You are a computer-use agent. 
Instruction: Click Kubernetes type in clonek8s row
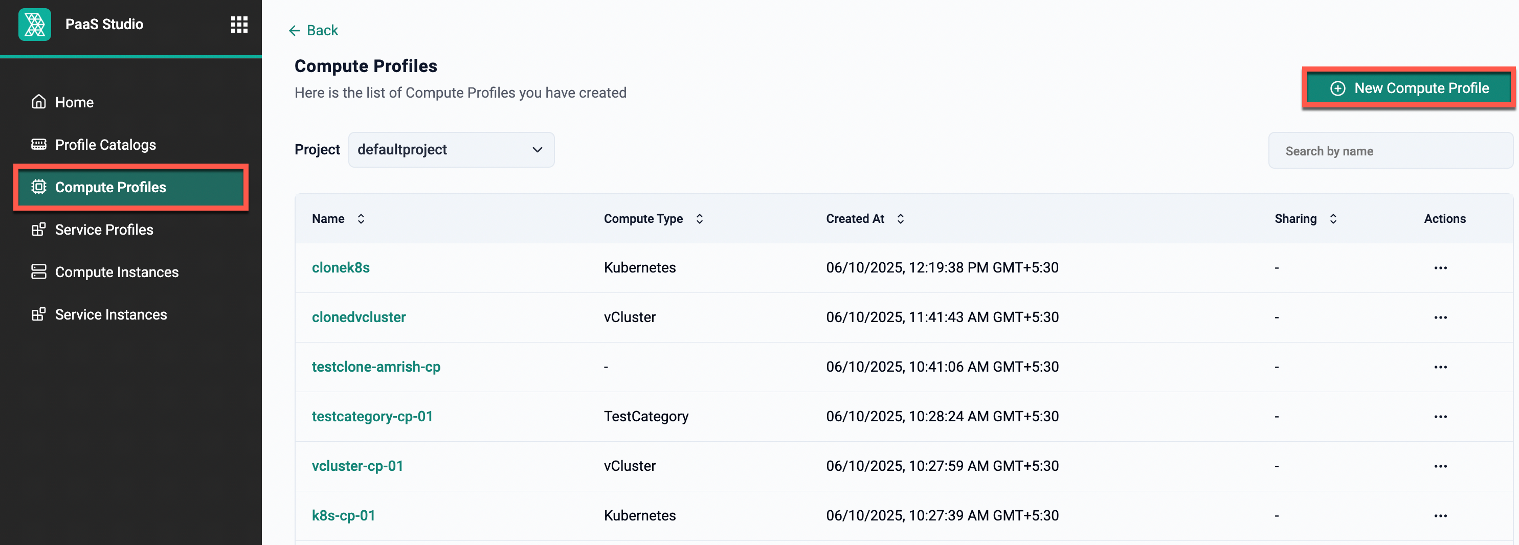tap(640, 267)
